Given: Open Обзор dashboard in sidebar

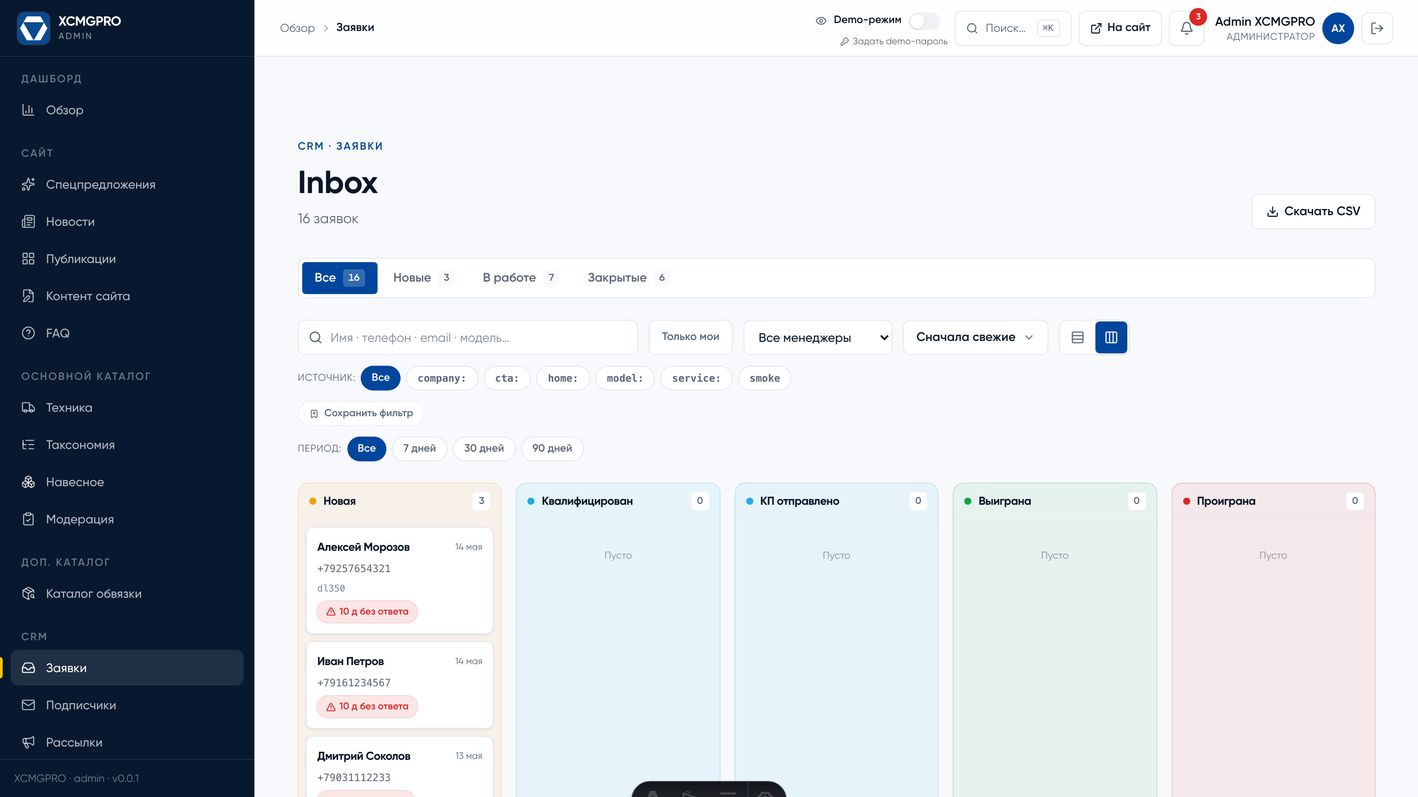Looking at the screenshot, I should 127,110.
